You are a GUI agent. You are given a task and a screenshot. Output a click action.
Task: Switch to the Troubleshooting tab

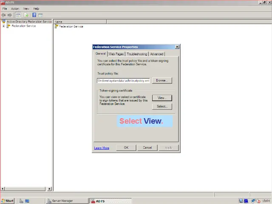pyautogui.click(x=136, y=54)
